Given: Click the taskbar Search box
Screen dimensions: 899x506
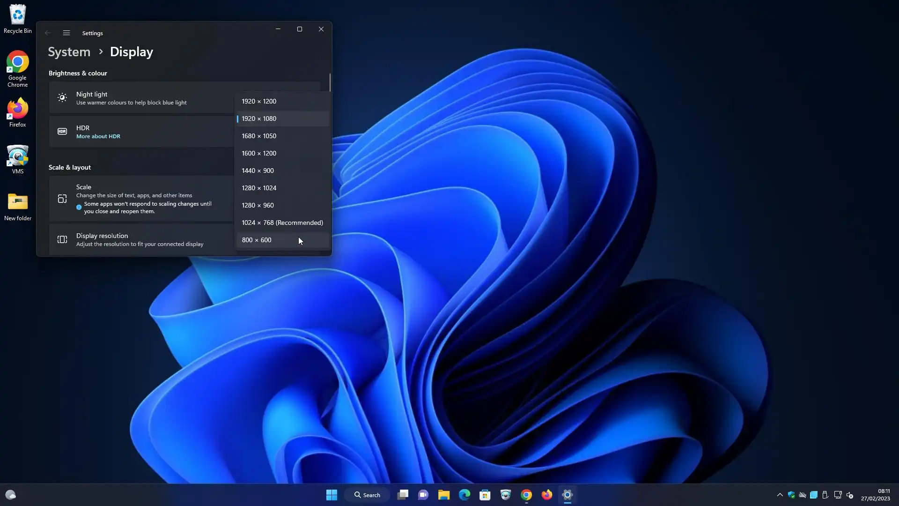Looking at the screenshot, I should [x=367, y=495].
